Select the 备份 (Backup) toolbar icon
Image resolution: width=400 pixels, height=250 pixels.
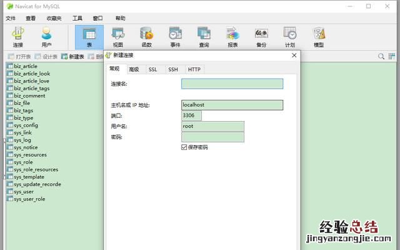point(261,37)
